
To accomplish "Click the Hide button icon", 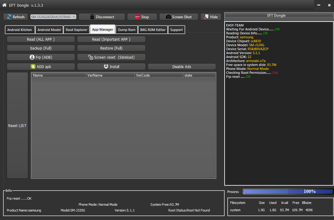I will point(206,17).
